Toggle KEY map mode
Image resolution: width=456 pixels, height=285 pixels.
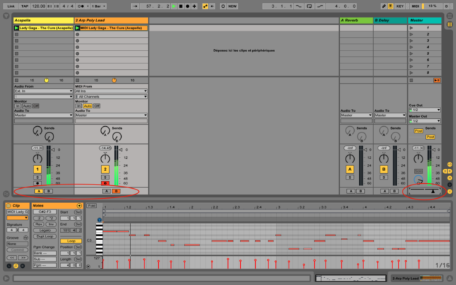(x=400, y=6)
